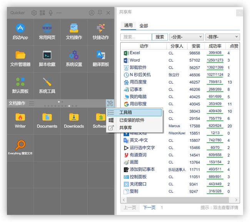Select the 英文-中文 row

(x=180, y=140)
